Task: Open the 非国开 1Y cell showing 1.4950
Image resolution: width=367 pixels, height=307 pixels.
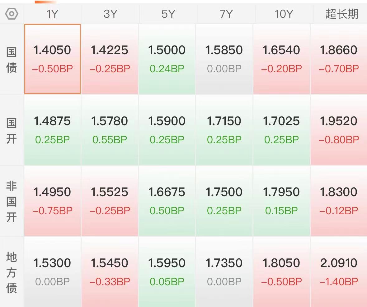Action: point(52,201)
